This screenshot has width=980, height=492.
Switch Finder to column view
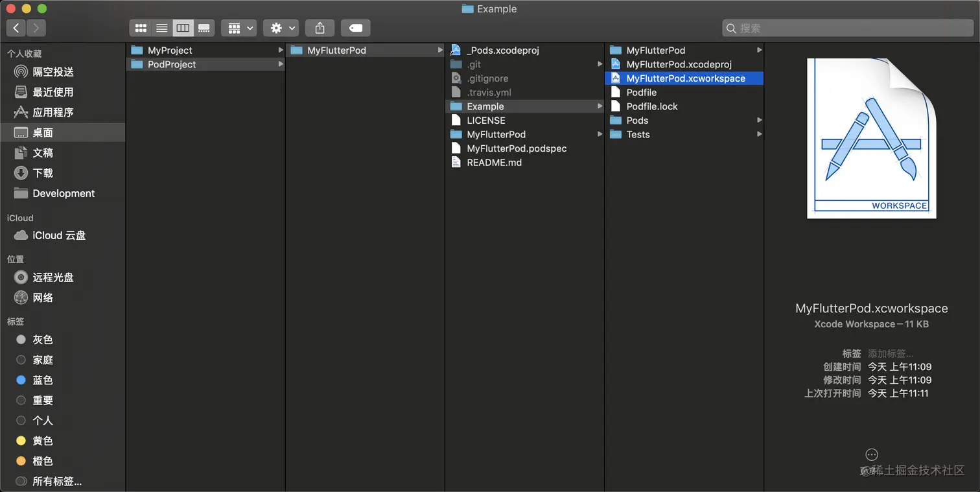tap(183, 28)
